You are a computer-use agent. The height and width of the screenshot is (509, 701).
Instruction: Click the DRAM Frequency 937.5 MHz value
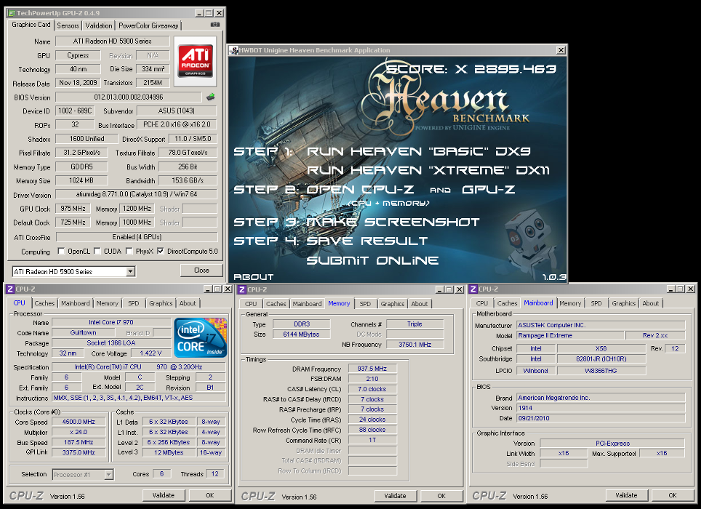pos(372,369)
